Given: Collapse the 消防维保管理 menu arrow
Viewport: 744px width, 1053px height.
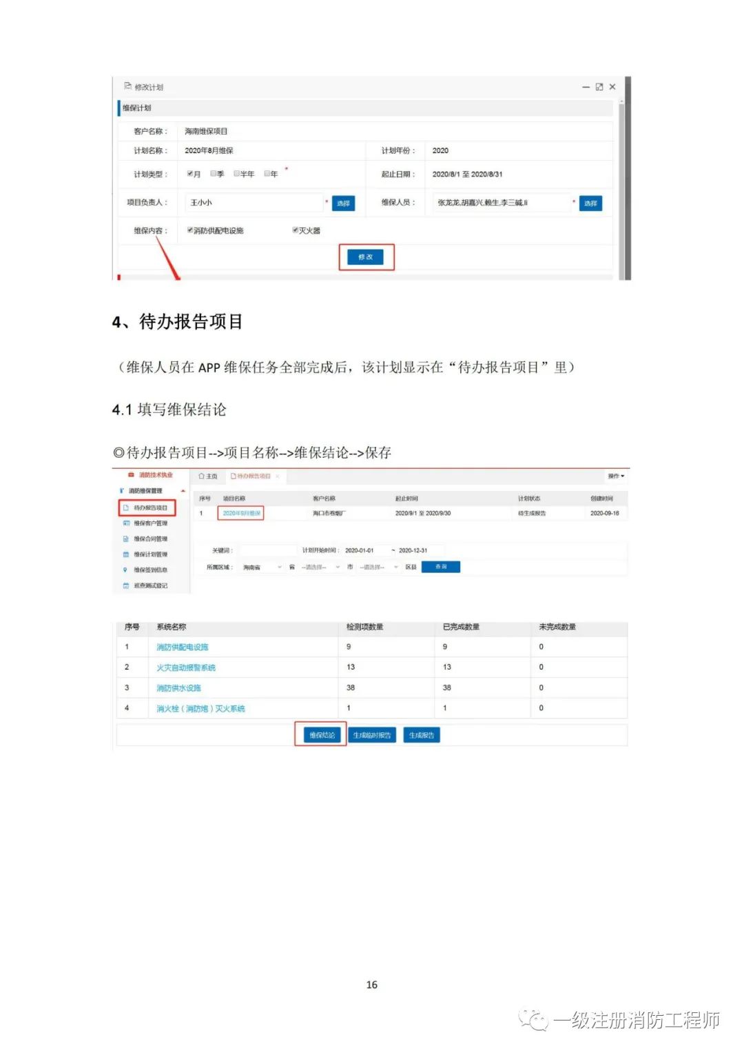Looking at the screenshot, I should [x=183, y=491].
